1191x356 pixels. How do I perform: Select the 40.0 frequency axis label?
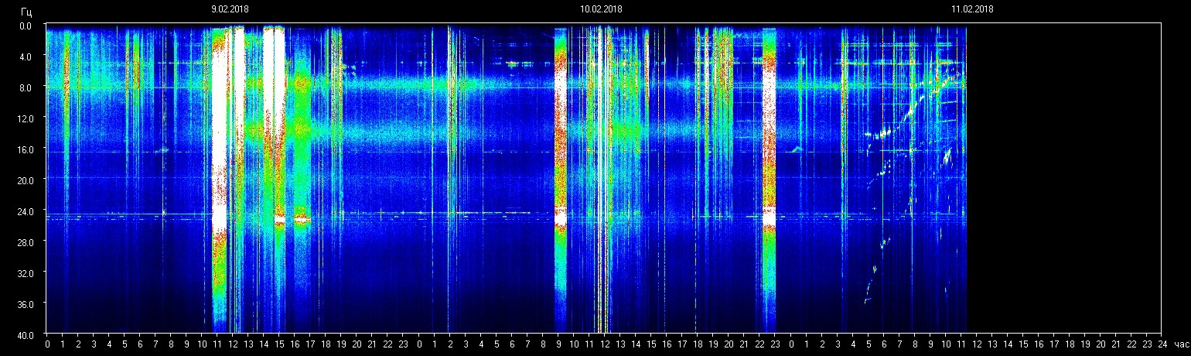click(25, 334)
